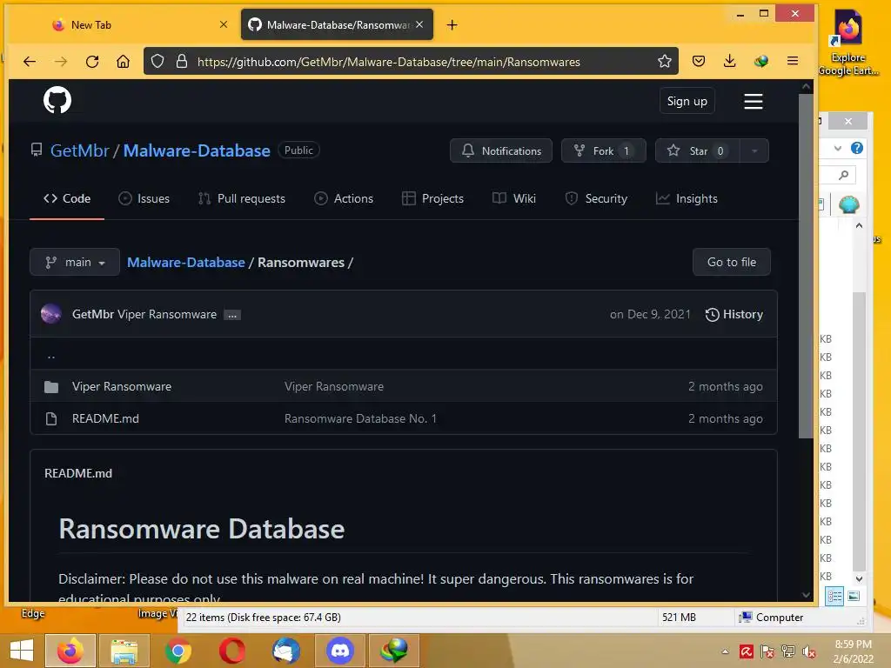Open the Firefox application menu
The width and height of the screenshot is (891, 668).
click(792, 62)
